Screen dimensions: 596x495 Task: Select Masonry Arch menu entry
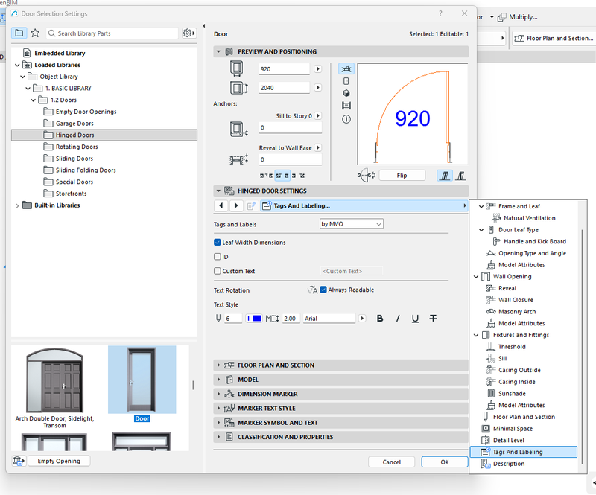[x=517, y=311]
